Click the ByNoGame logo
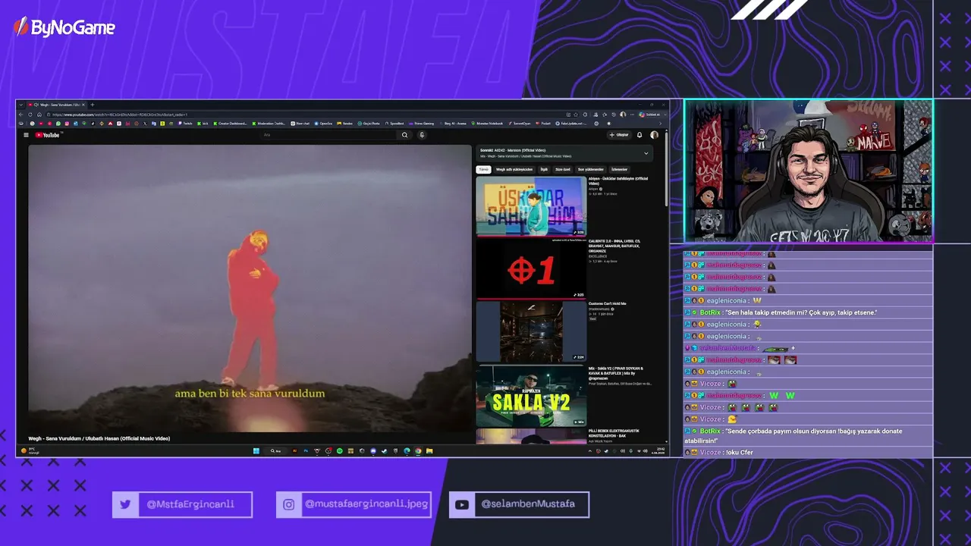 (64, 28)
